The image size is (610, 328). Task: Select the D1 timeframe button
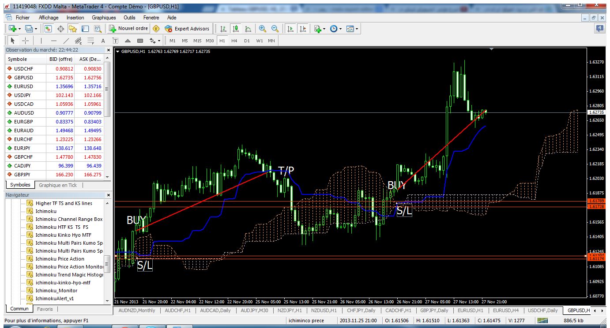click(247, 41)
